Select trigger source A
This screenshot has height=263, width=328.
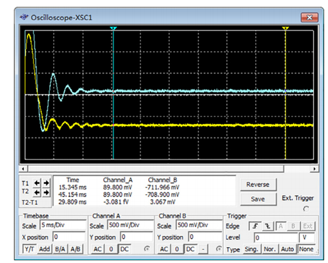click(280, 226)
